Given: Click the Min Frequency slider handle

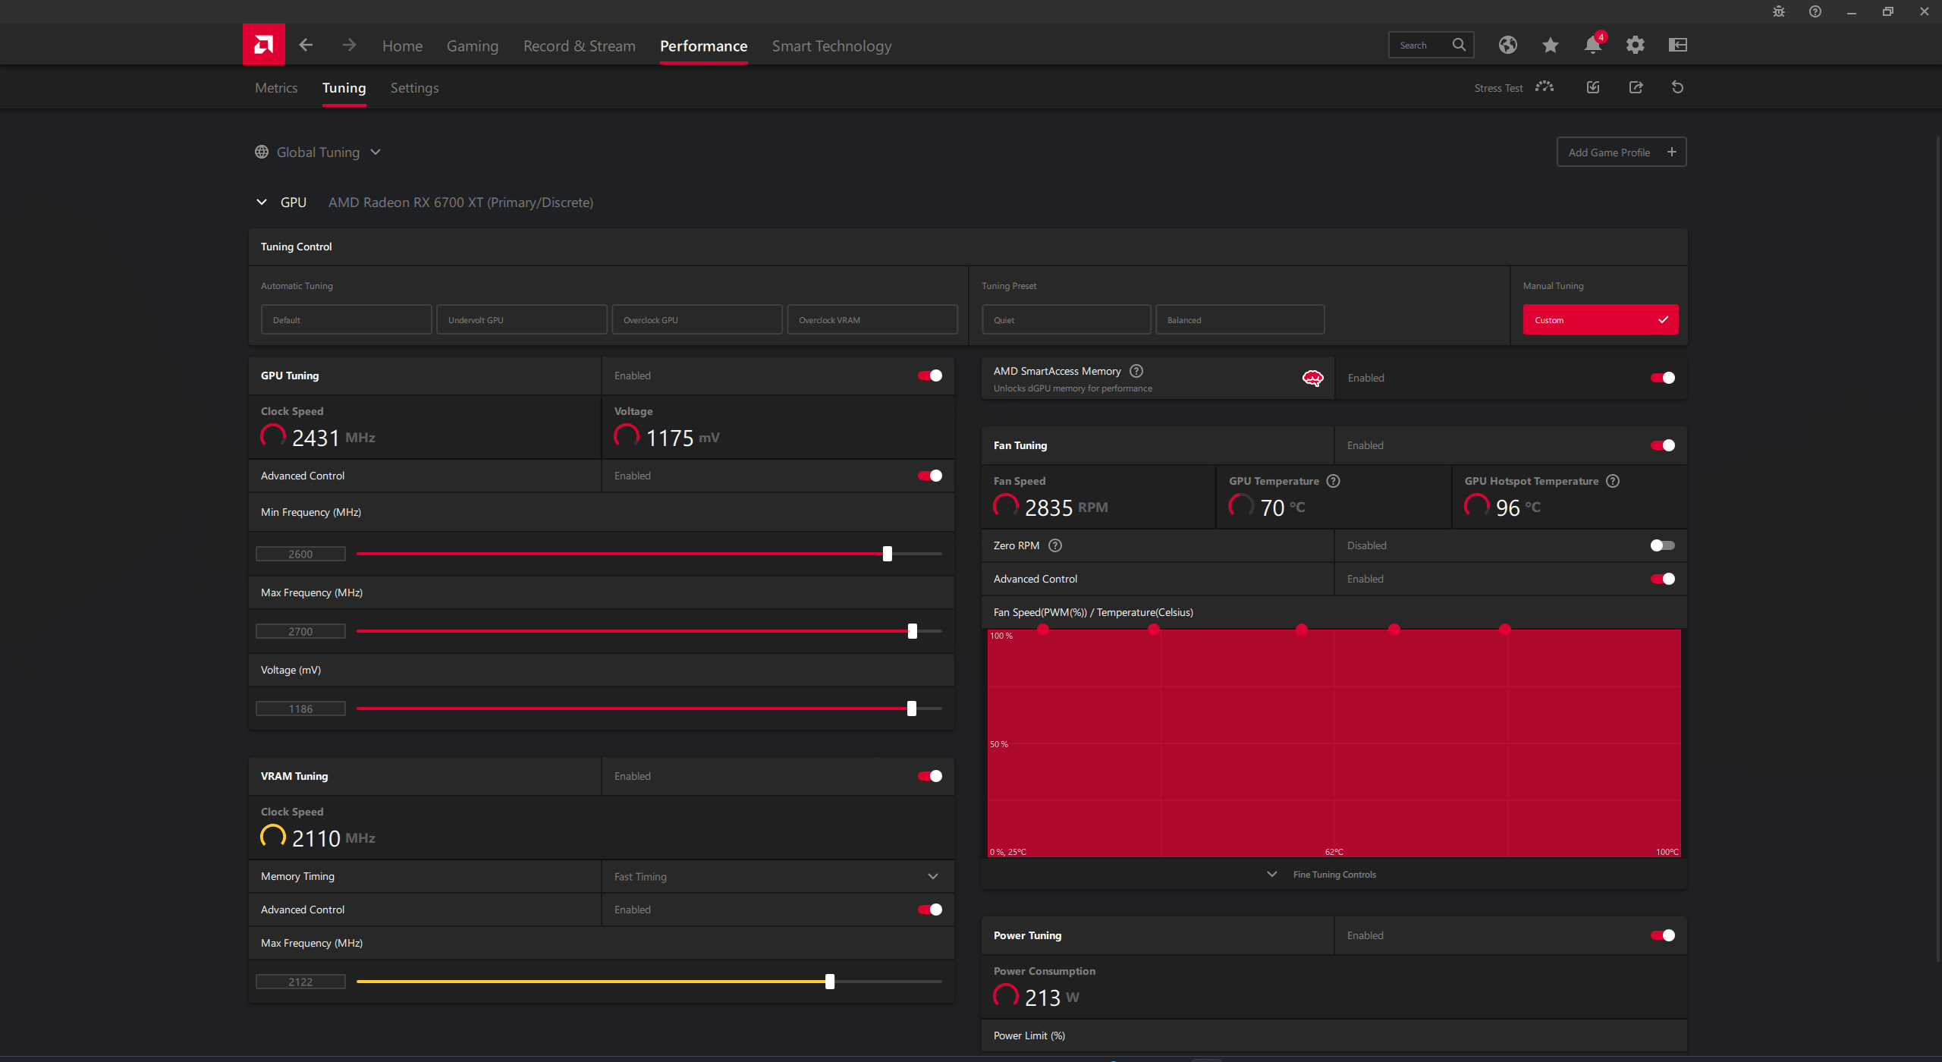Looking at the screenshot, I should pyautogui.click(x=887, y=554).
